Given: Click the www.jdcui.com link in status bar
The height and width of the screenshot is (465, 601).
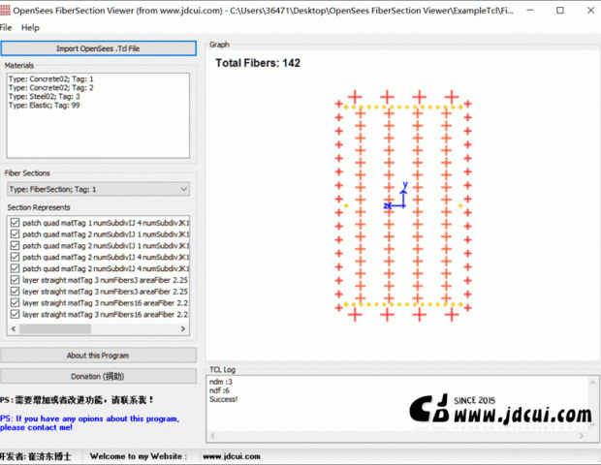Looking at the screenshot, I should pyautogui.click(x=226, y=455).
